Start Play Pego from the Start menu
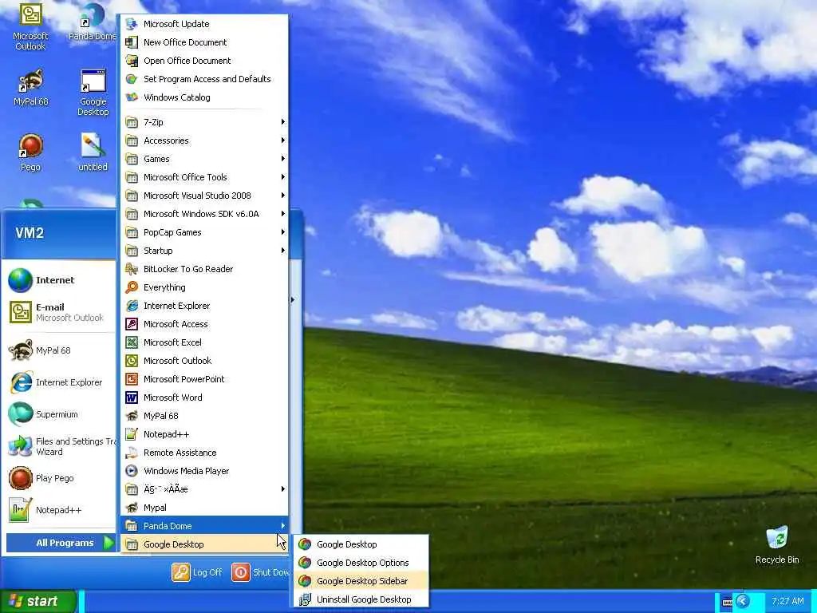817x613 pixels. pos(57,478)
